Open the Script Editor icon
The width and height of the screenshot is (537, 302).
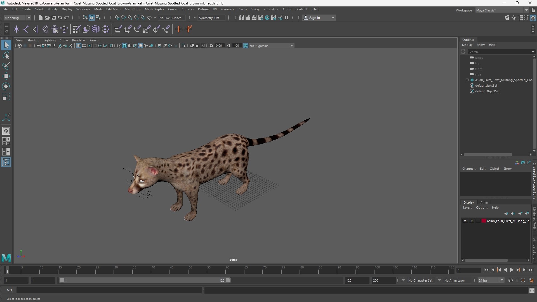click(532, 291)
